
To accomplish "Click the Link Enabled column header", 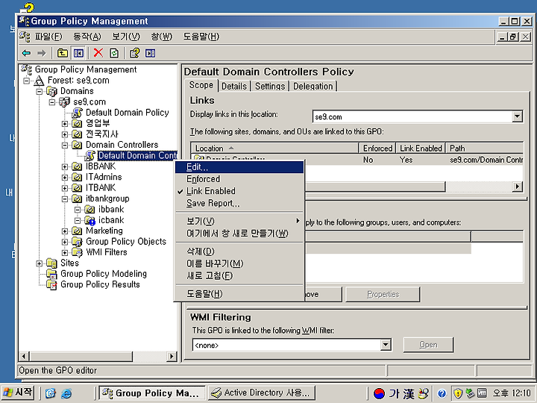I will [x=421, y=149].
